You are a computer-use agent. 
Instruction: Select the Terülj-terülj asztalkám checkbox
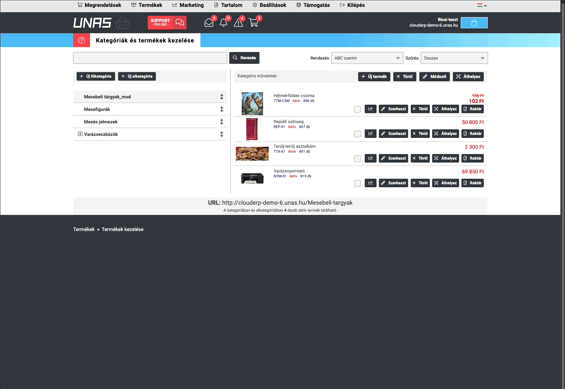point(357,159)
